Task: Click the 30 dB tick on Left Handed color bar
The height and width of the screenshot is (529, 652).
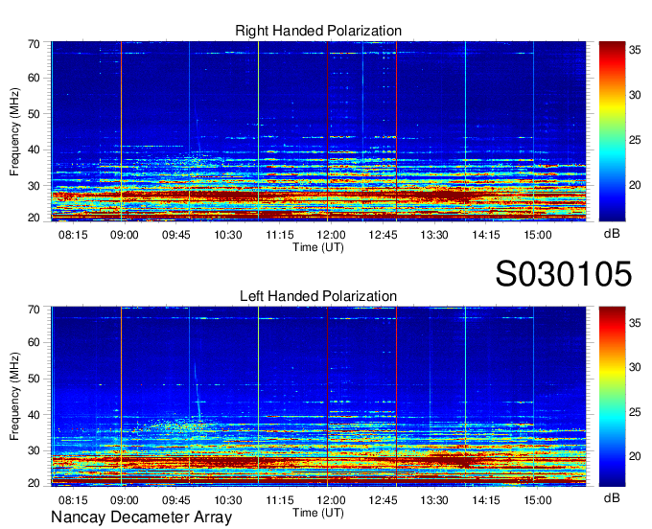Action: (635, 367)
